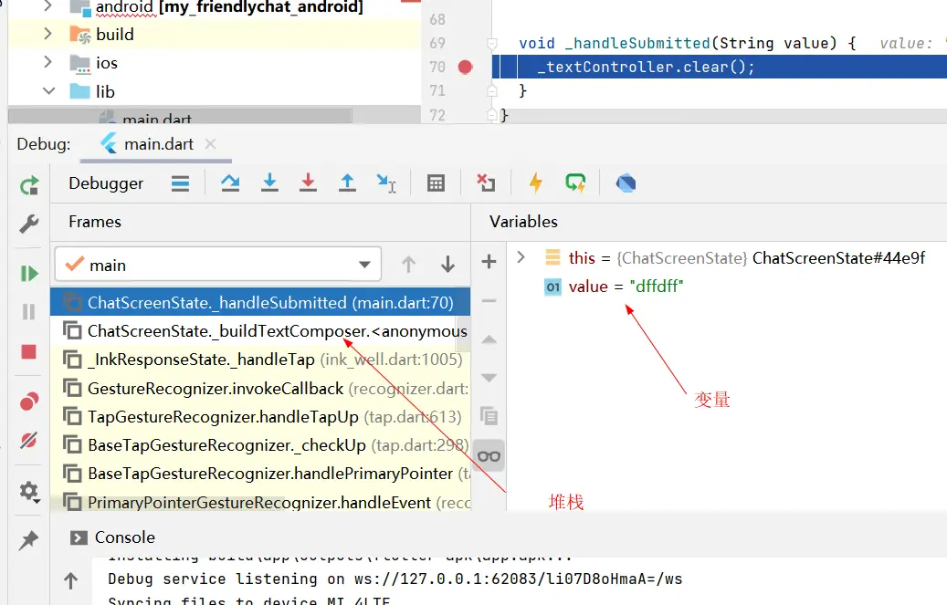Open the Console tab
Viewport: 947px width, 605px height.
coord(124,537)
